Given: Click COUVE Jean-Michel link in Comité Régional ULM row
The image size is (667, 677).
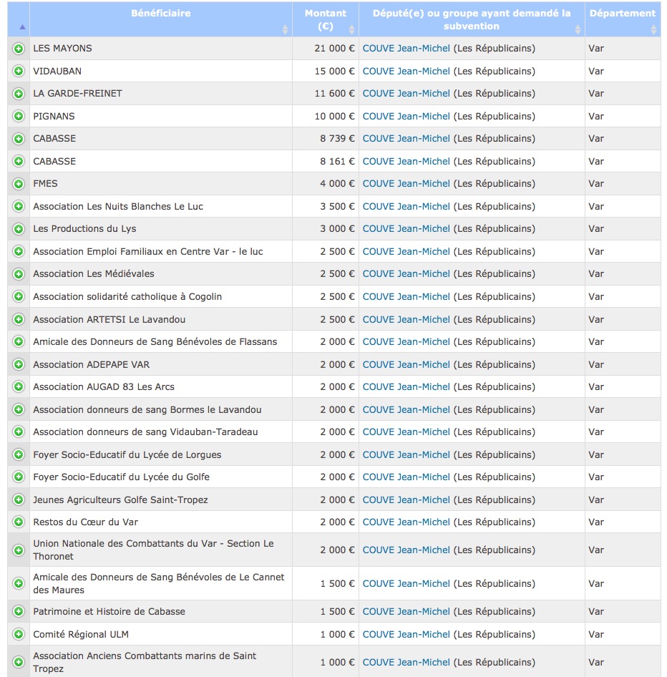Looking at the screenshot, I should 406,634.
